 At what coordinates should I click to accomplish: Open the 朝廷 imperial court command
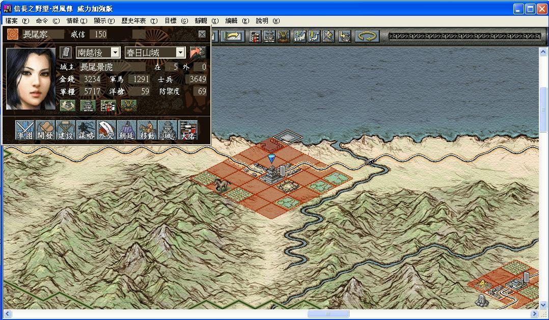127,130
